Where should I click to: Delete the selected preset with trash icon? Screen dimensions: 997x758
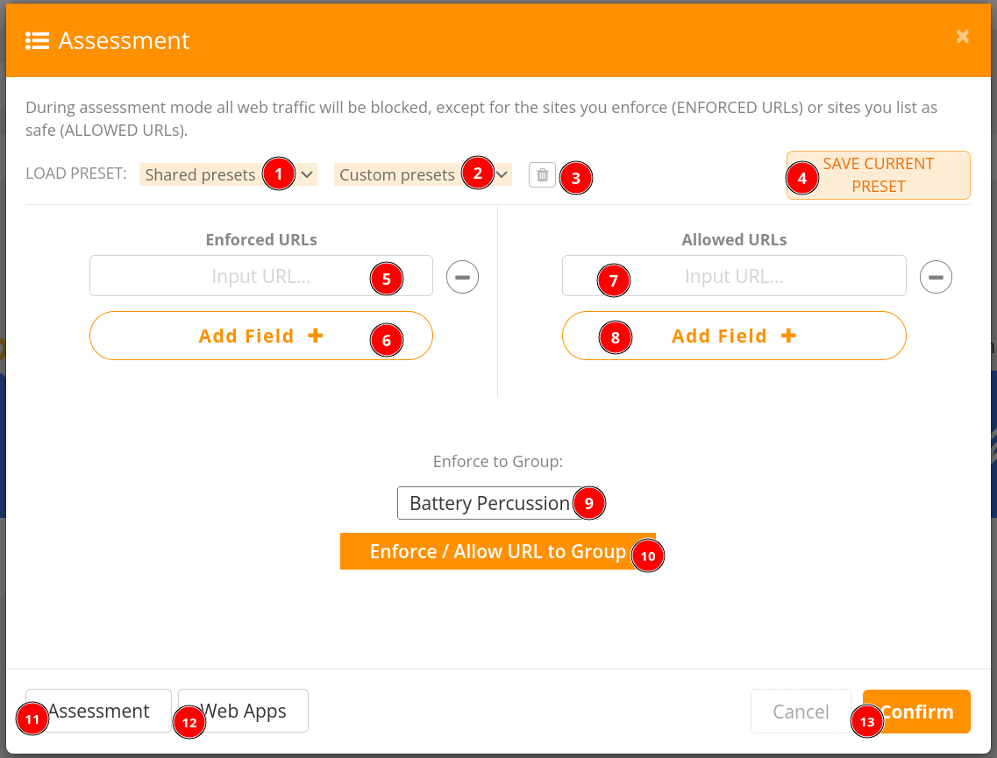(x=542, y=174)
